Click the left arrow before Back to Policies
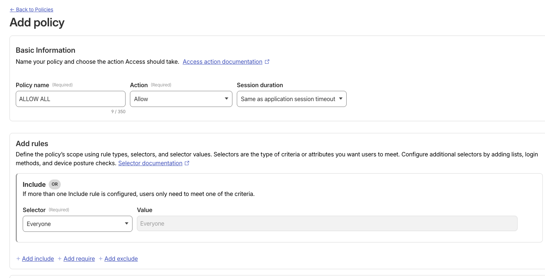Screen dimensions: 545x278 [x=12, y=10]
